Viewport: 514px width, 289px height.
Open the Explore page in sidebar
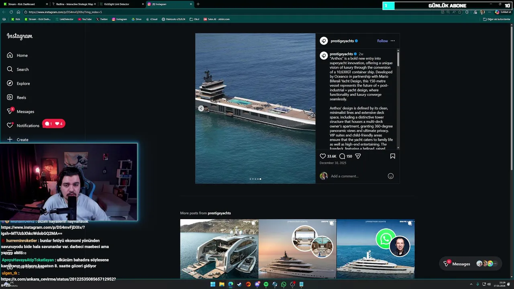tap(18, 83)
